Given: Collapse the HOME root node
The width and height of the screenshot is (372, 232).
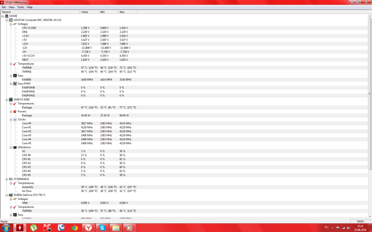Looking at the screenshot, I should 3,16.
